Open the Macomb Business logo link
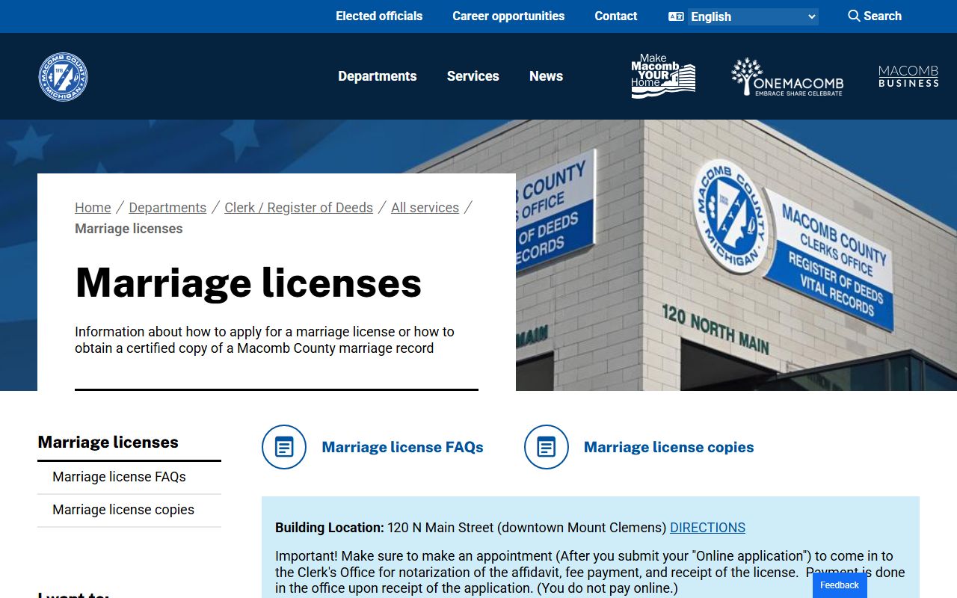This screenshot has width=957, height=598. tap(908, 76)
